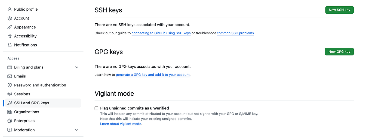
Task: Click the envelope icon for Emails
Action: point(10,76)
